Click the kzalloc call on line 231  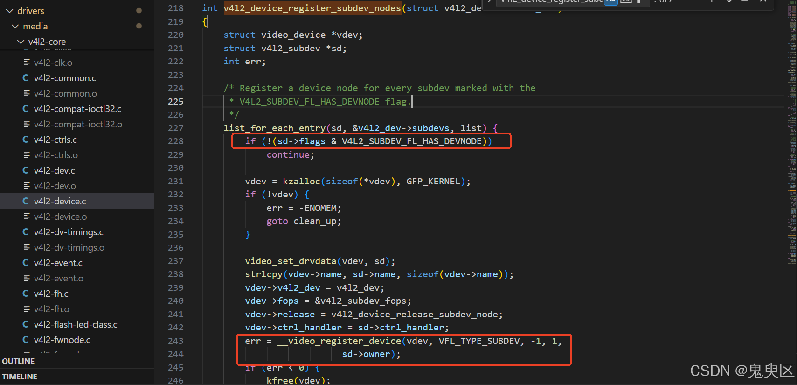point(301,181)
